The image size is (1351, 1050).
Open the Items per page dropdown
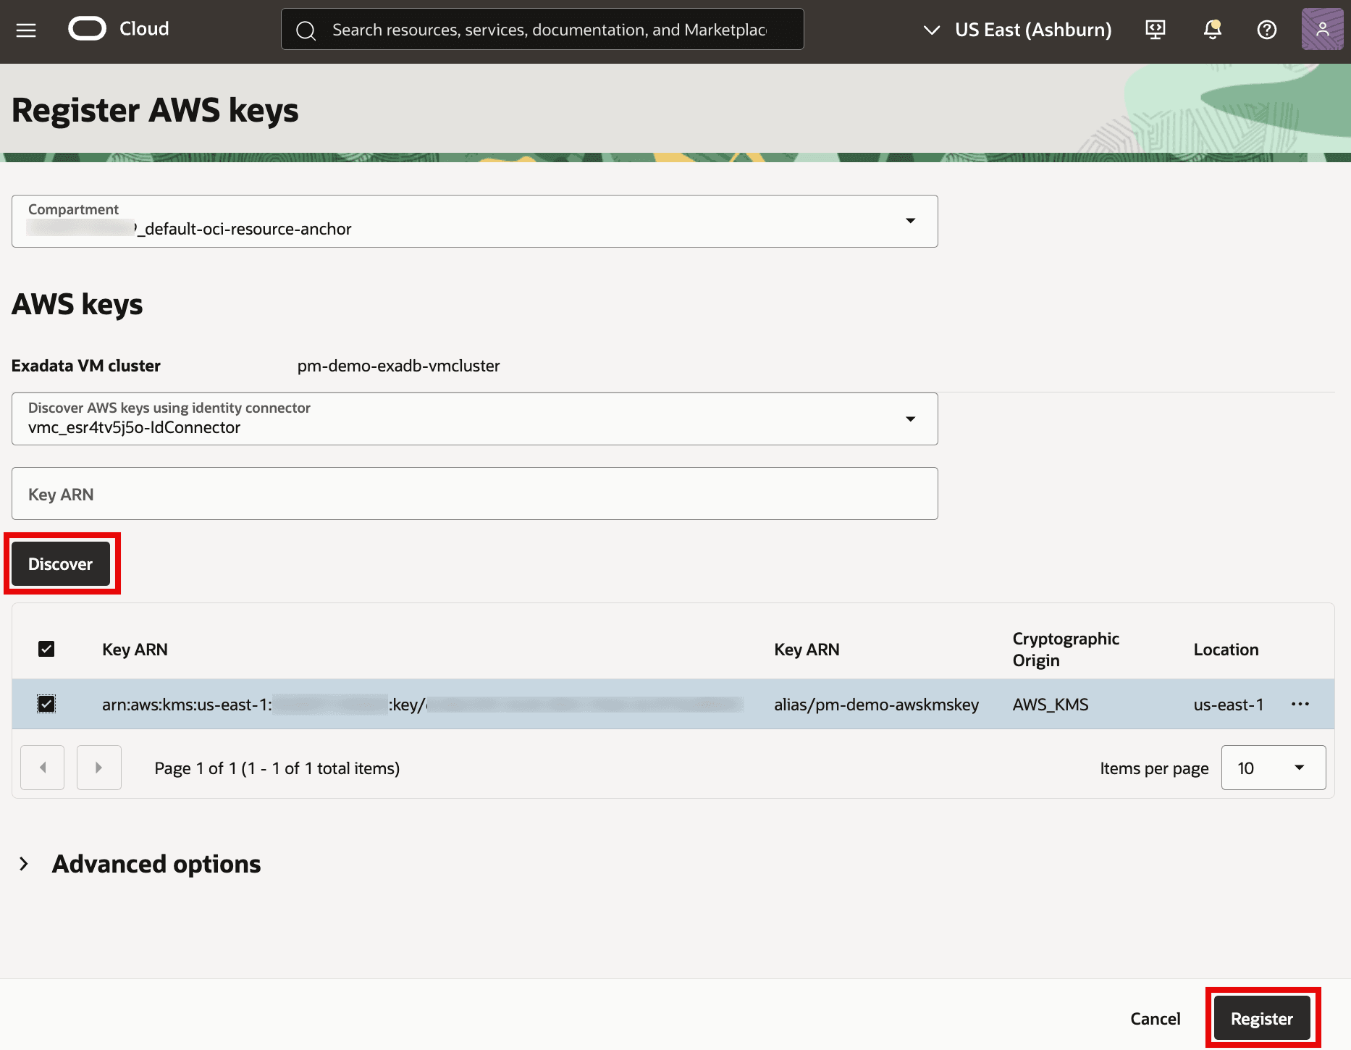pos(1274,768)
